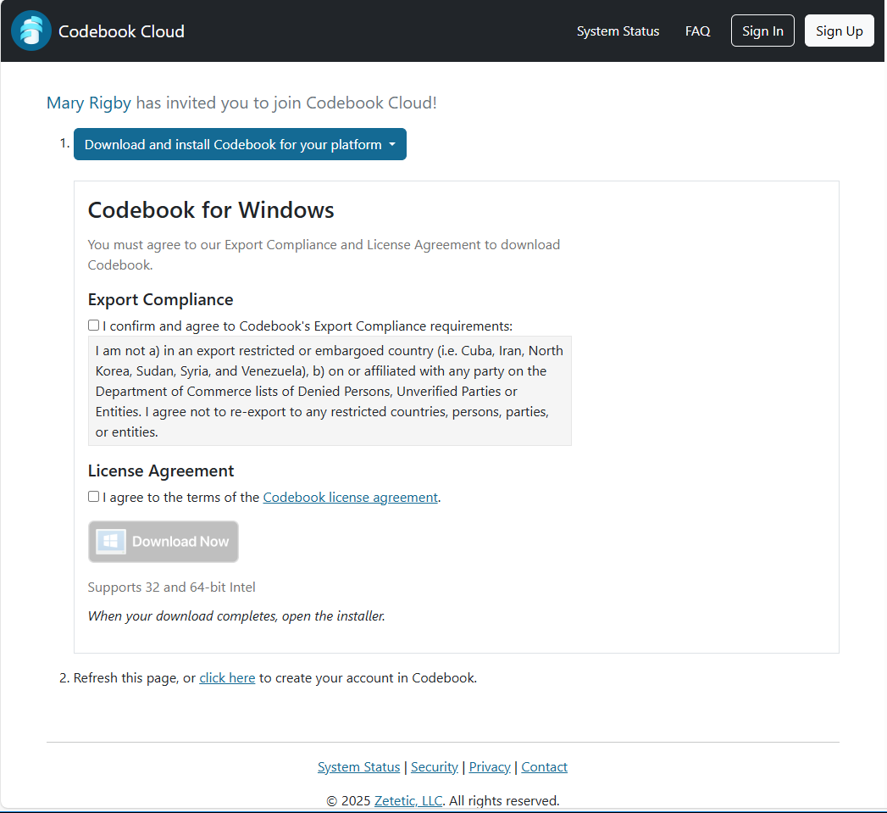The height and width of the screenshot is (813, 887).
Task: Open FAQ from the navigation bar
Action: coord(697,31)
